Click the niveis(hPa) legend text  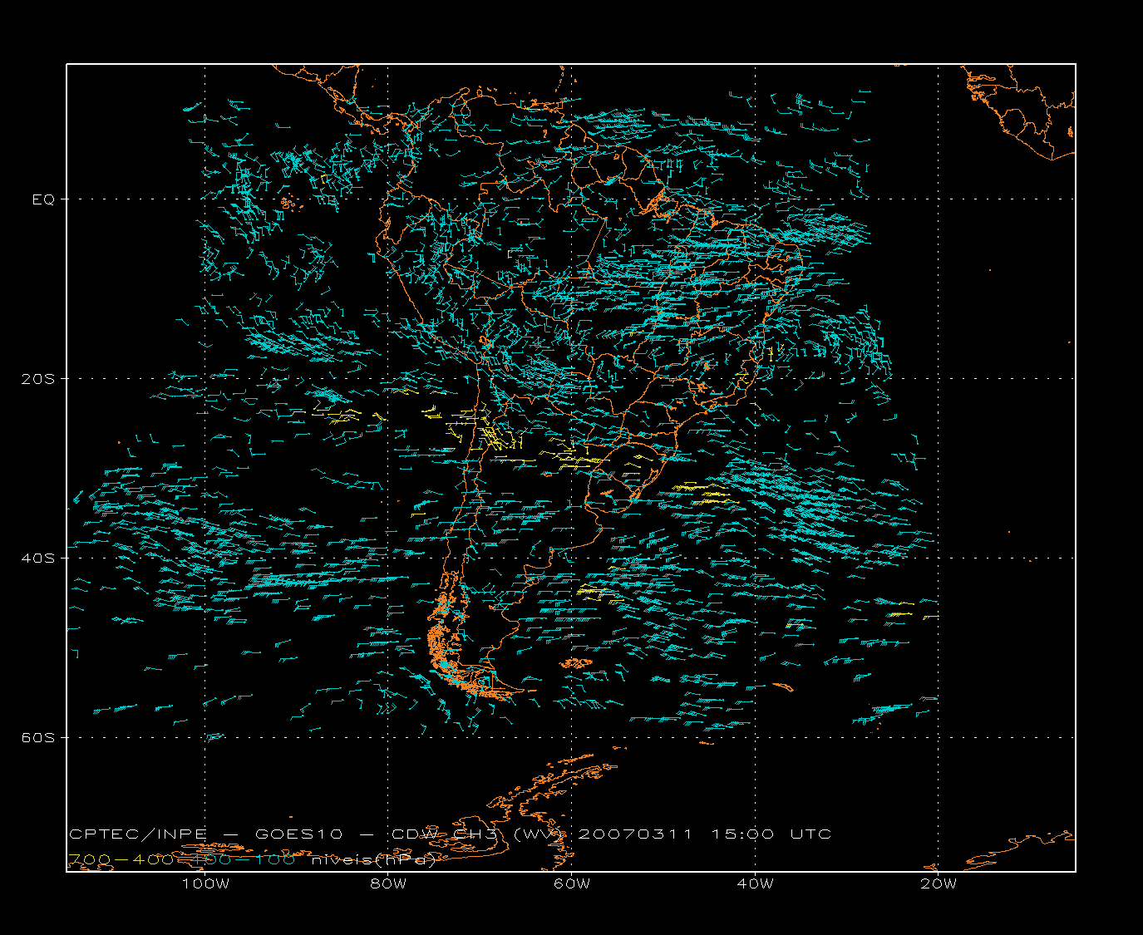pyautogui.click(x=374, y=859)
